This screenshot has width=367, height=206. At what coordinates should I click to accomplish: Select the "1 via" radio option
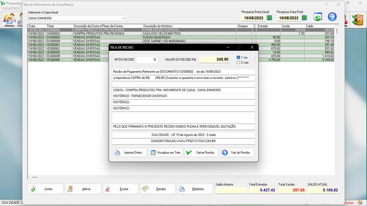click(x=238, y=57)
